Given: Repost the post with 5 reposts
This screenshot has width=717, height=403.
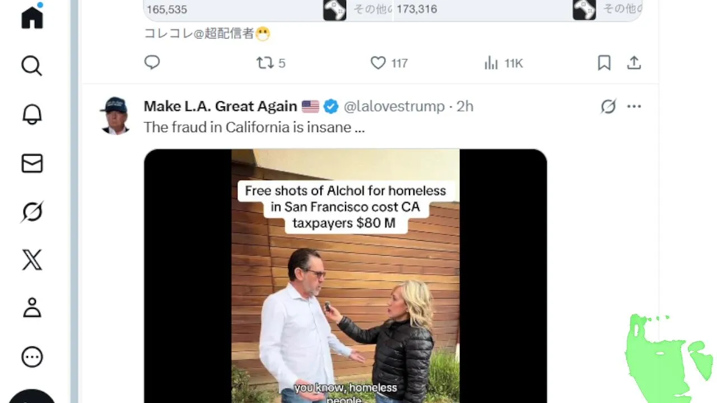Looking at the screenshot, I should (x=265, y=63).
